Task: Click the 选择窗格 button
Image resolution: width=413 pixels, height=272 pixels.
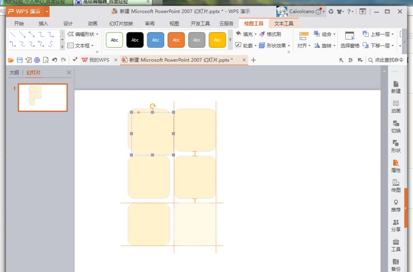Action: (350, 40)
